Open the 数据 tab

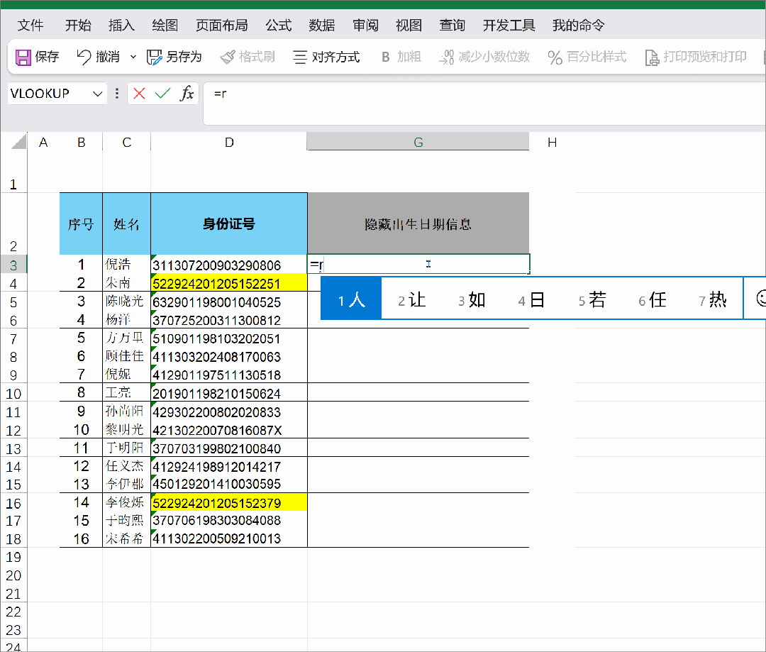(x=322, y=25)
